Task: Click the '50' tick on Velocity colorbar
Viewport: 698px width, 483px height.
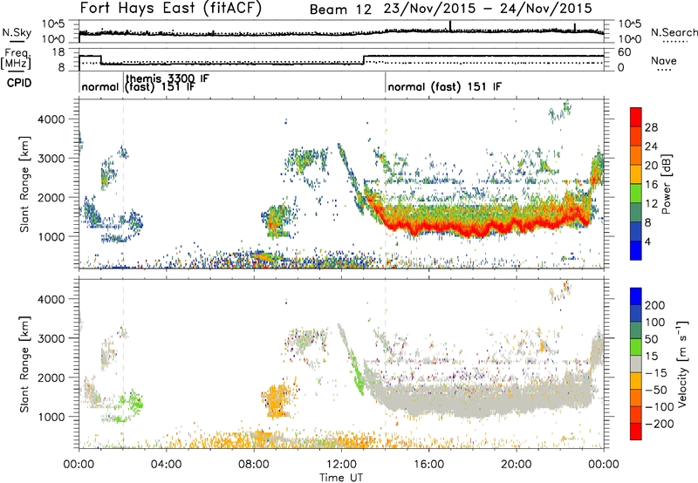Action: [x=651, y=339]
